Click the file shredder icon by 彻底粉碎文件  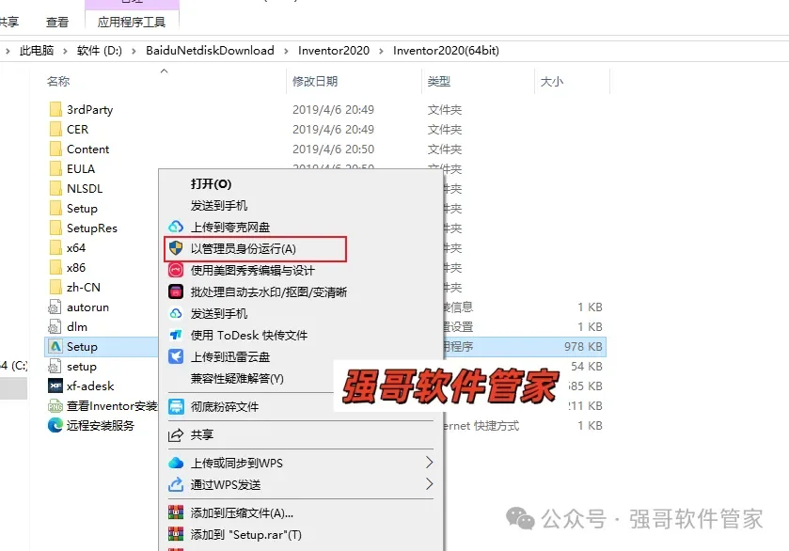click(x=176, y=406)
